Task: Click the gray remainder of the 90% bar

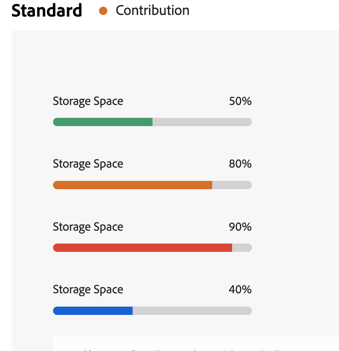Action: pos(242,248)
